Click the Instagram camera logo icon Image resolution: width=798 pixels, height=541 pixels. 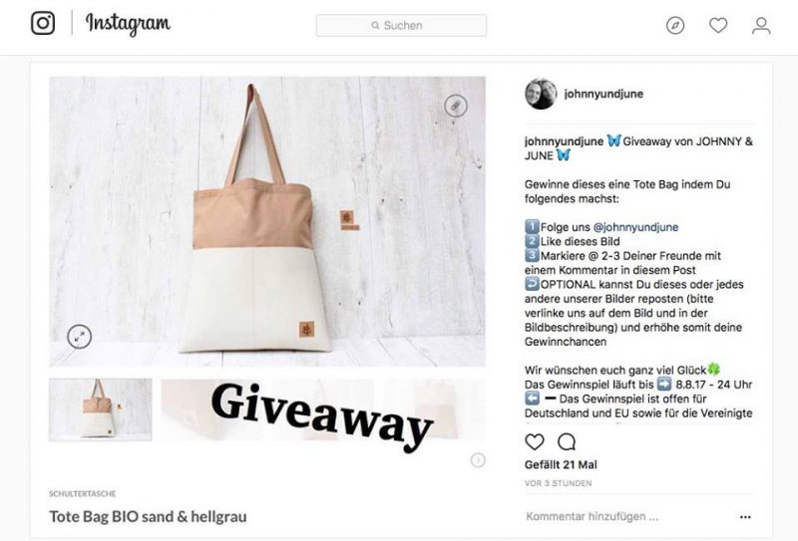tap(43, 23)
